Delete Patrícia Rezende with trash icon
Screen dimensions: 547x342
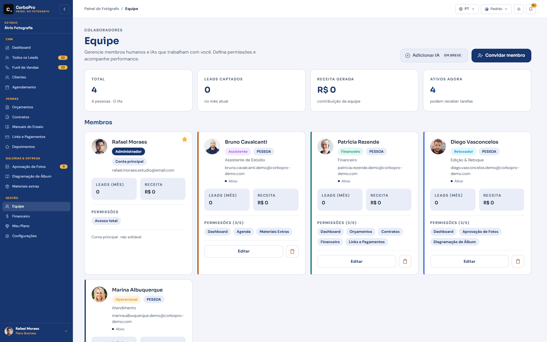tap(405, 261)
